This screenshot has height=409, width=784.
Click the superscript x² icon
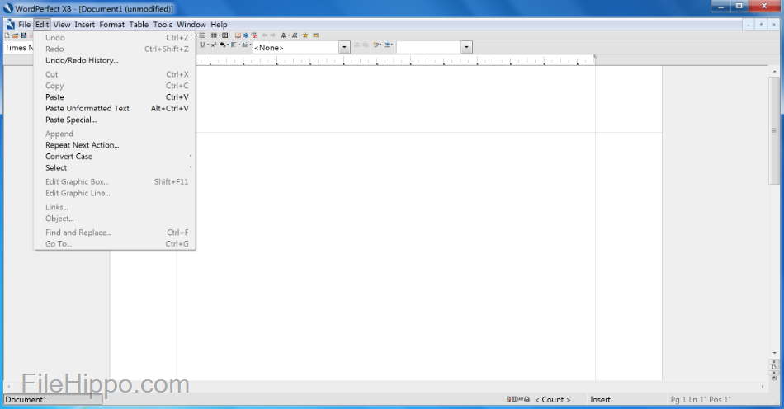point(214,45)
